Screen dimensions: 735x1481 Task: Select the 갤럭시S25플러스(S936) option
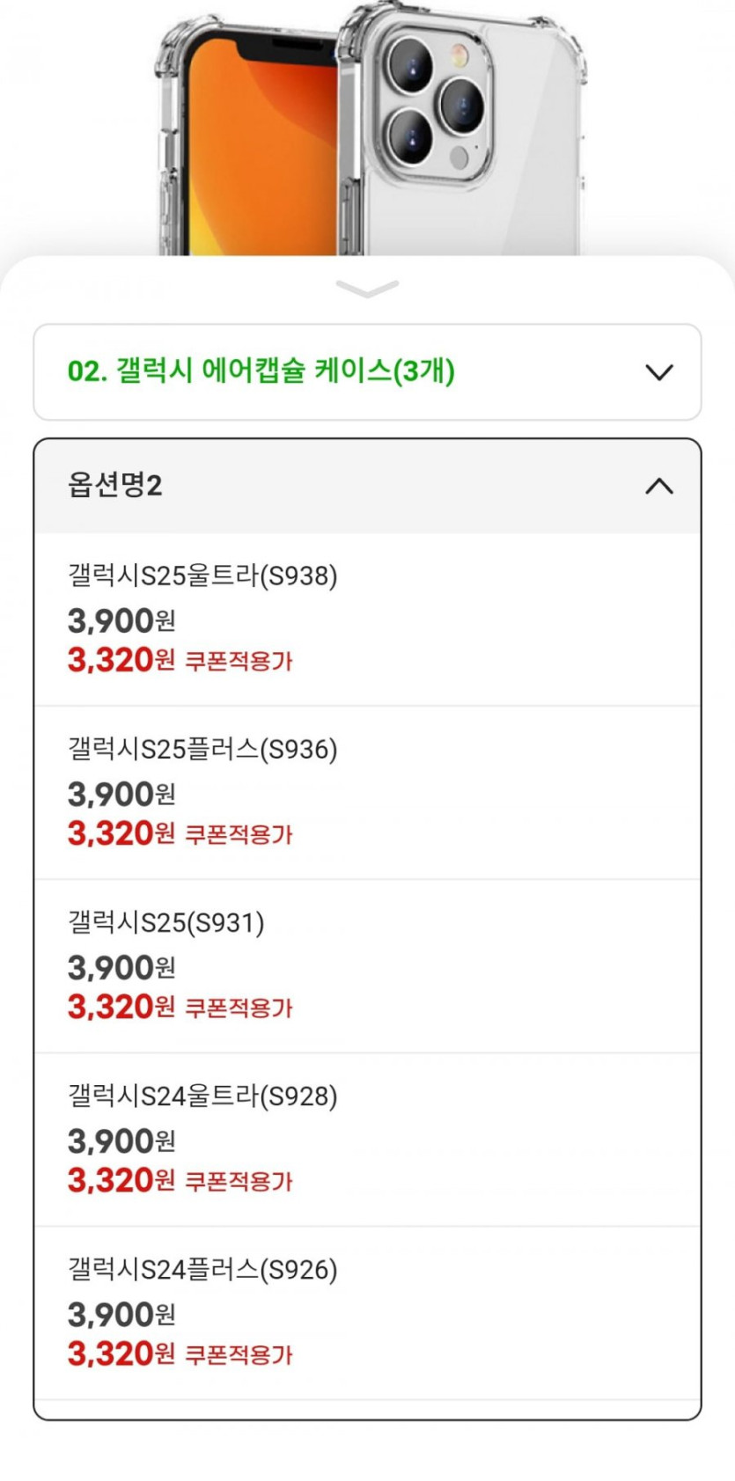click(202, 750)
